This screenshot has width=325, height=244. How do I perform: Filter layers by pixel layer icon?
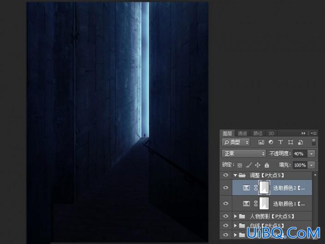point(261,142)
